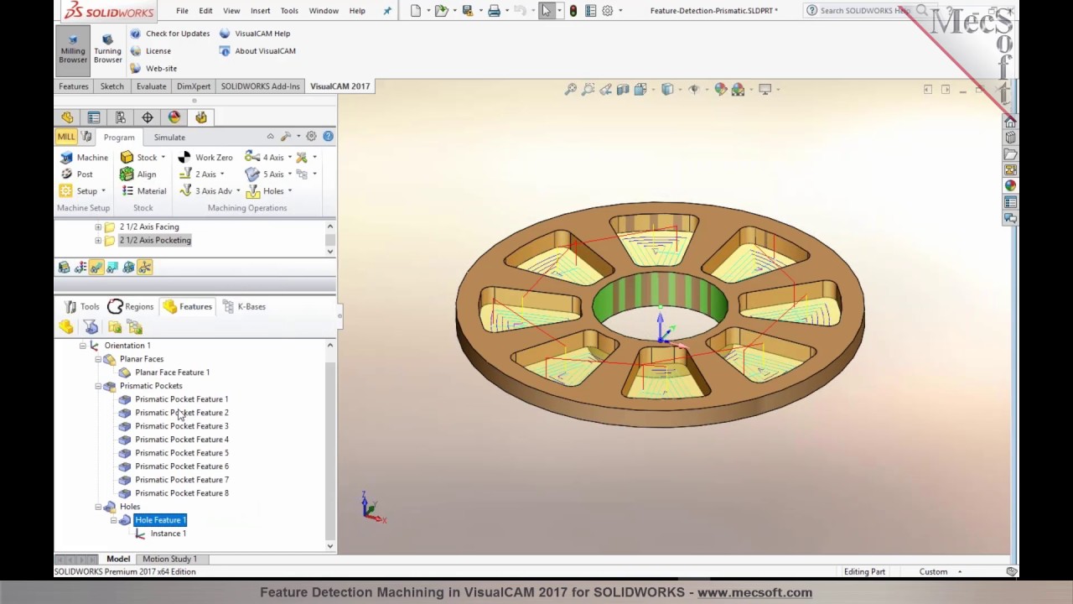Switch to SOLIDWORKS Add-Ins tab
Viewport: 1073px width, 604px height.
[260, 86]
